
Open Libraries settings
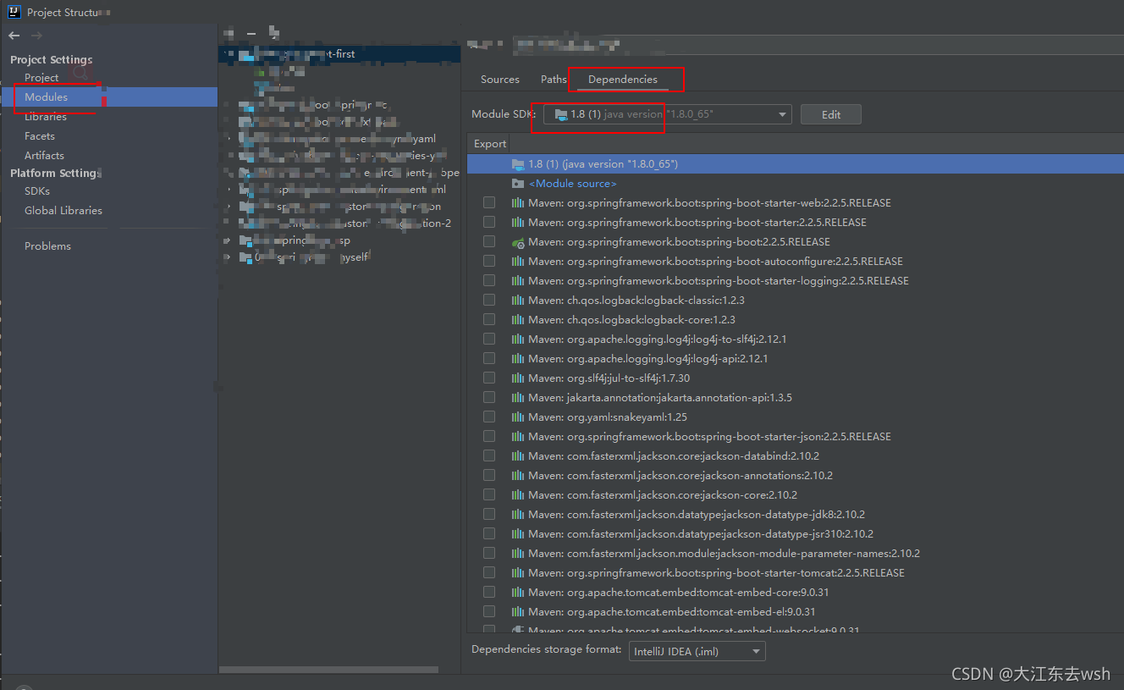coord(46,117)
